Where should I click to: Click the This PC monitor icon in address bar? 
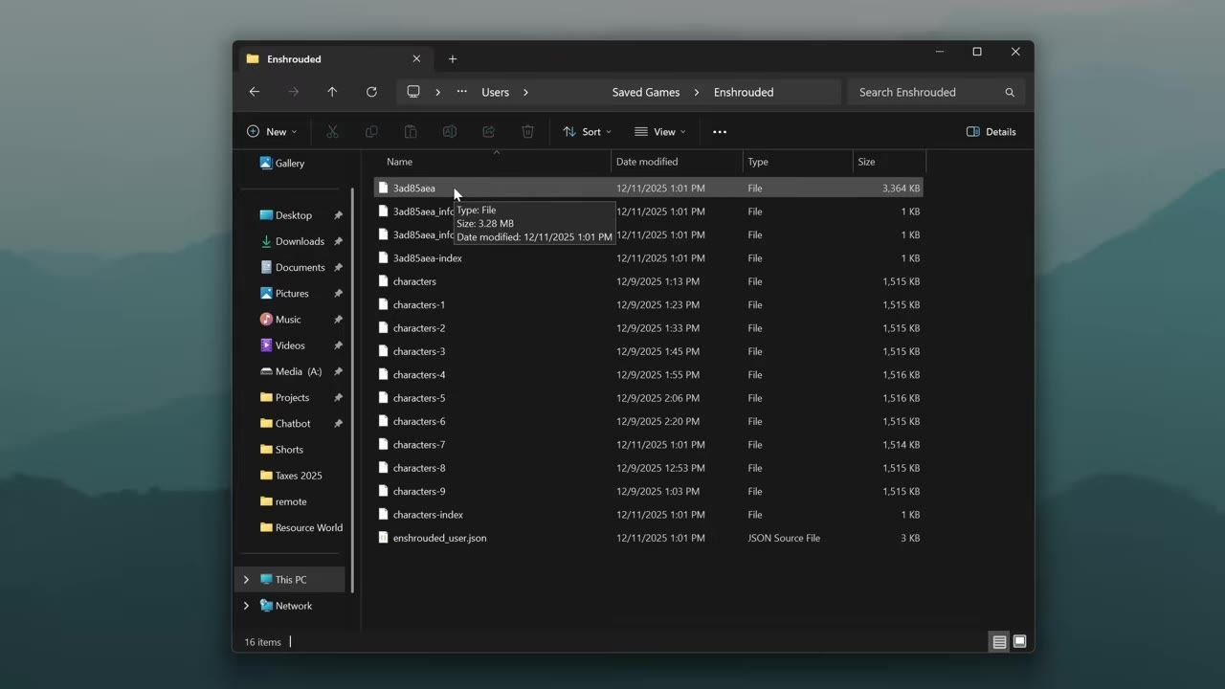pyautogui.click(x=413, y=92)
